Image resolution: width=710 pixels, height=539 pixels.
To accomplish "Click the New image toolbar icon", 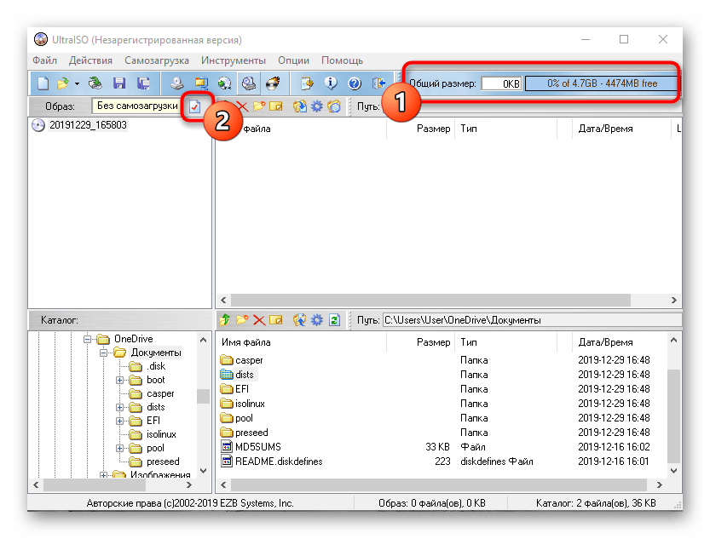I will pos(42,83).
